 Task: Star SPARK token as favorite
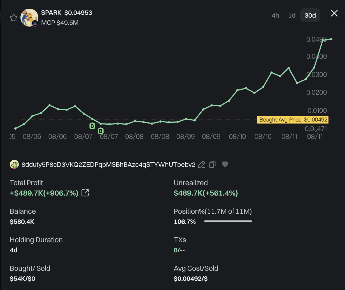(x=14, y=18)
